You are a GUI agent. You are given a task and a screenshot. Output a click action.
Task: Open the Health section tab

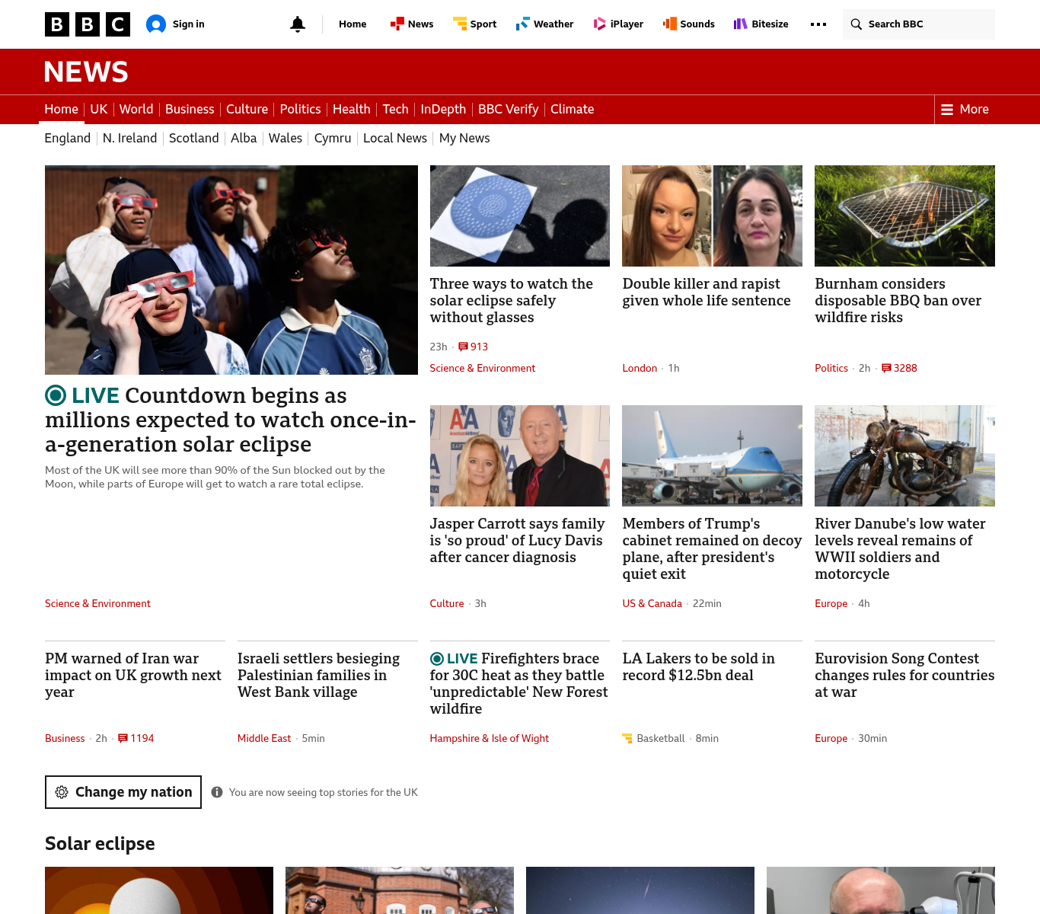(352, 110)
